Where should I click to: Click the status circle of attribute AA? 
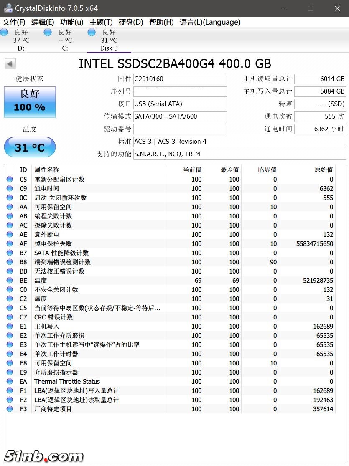tap(10, 207)
